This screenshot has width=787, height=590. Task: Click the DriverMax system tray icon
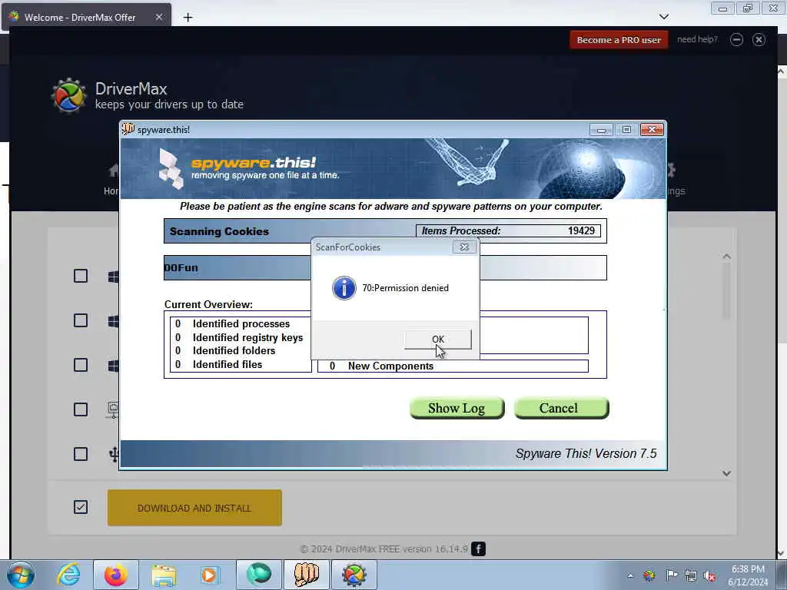tap(649, 575)
